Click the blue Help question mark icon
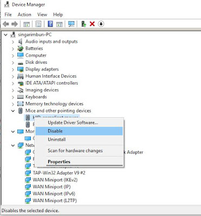Viewport: 201px width, 216px height. pyautogui.click(x=50, y=24)
